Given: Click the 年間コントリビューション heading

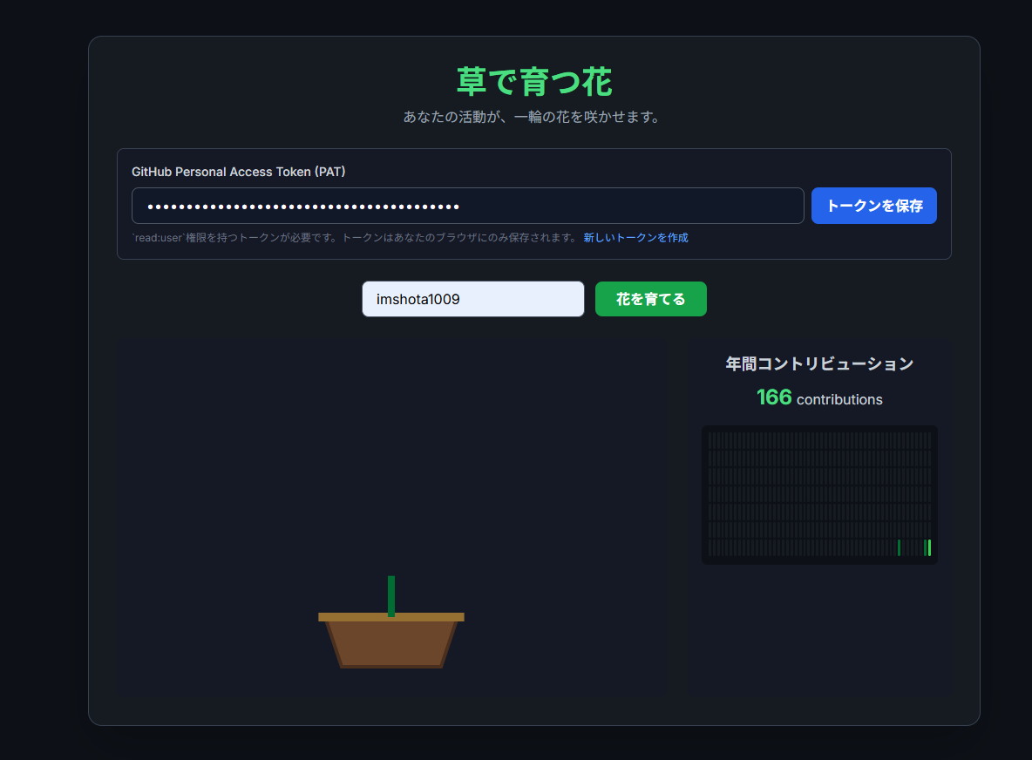Looking at the screenshot, I should click(819, 364).
